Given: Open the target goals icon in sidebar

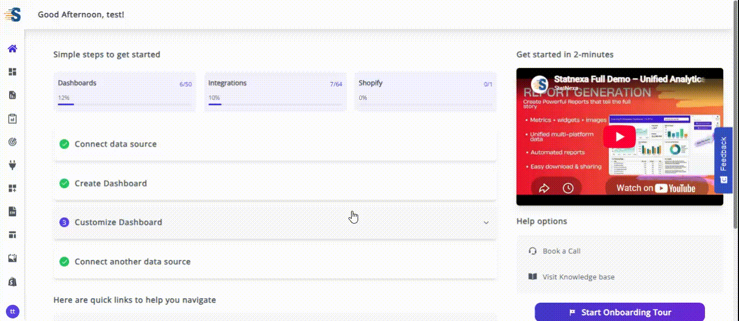Looking at the screenshot, I should pyautogui.click(x=12, y=142).
